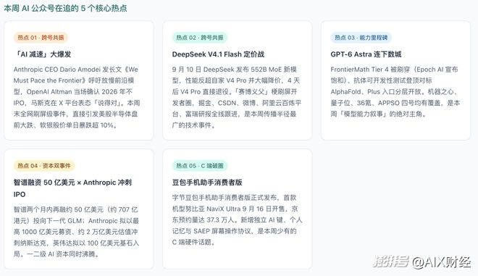478x276 pixels.
Task: Select the tag 热点 02 · 跨号共振
Action: [200, 38]
